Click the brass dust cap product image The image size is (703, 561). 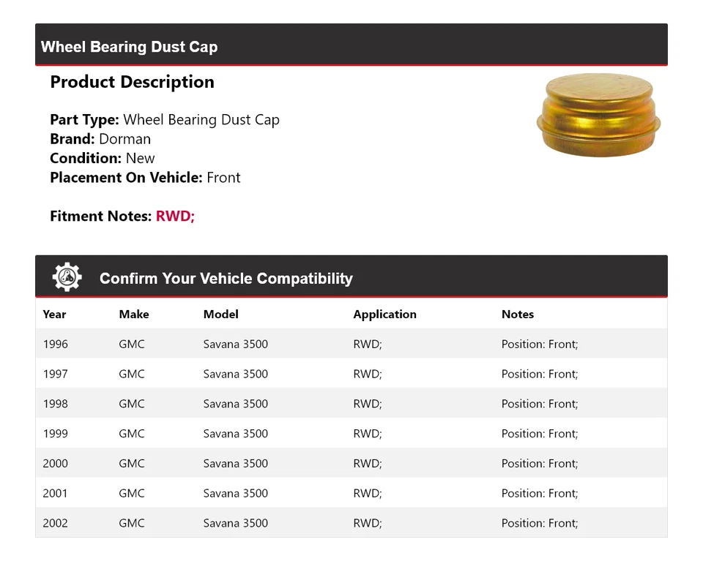point(598,116)
